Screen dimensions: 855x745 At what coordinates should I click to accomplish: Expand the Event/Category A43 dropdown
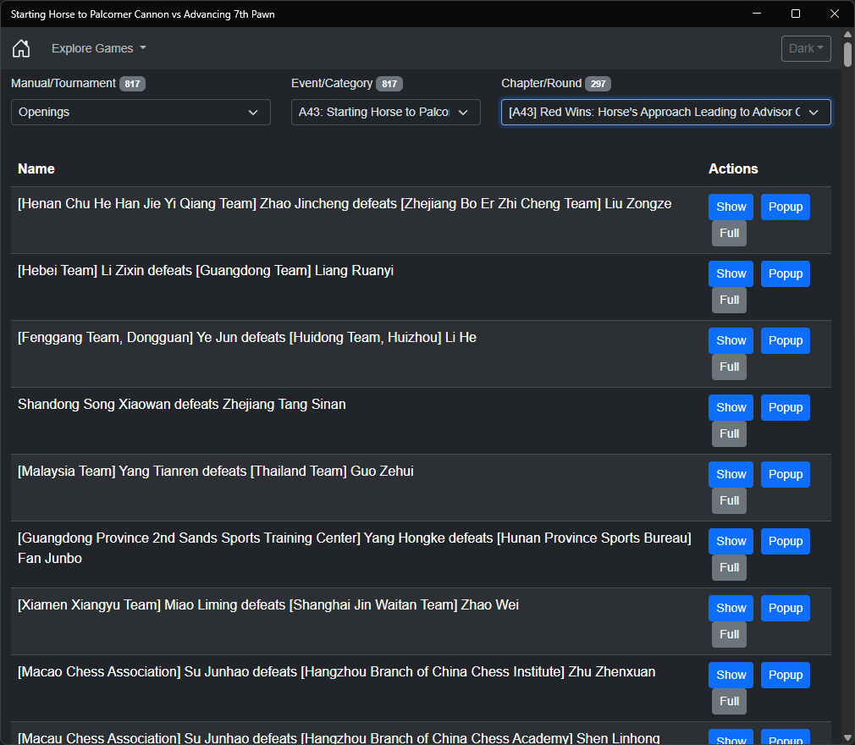[x=385, y=113]
